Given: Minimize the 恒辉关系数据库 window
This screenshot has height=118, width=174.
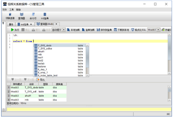Looking at the screenshot, I should tap(144, 4).
